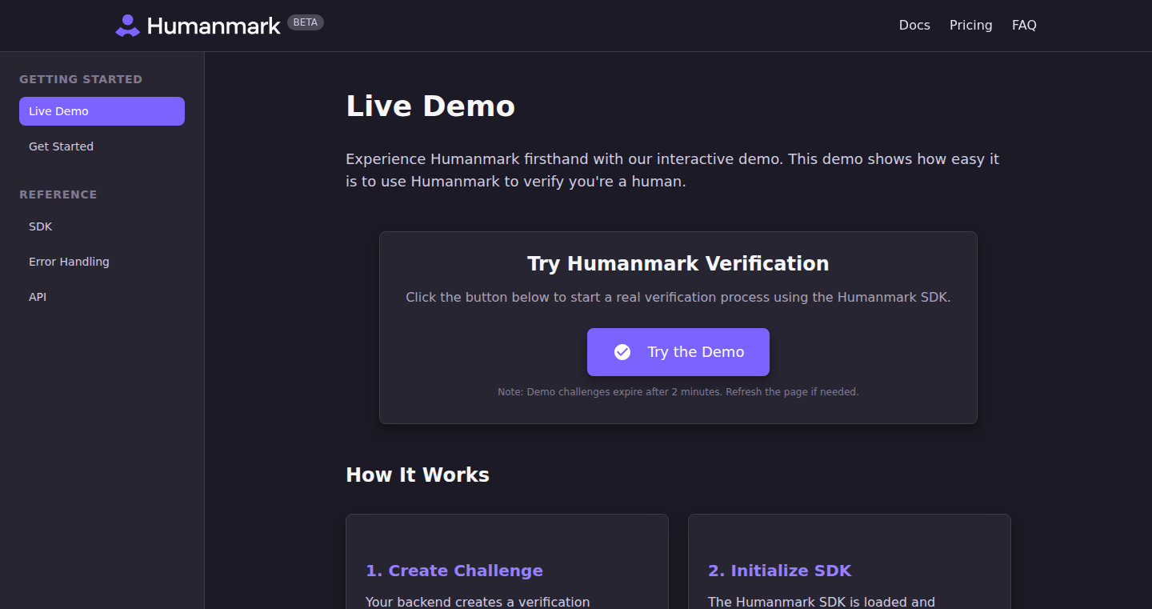Click the 1. Create Challenge card title
1152x609 pixels.
tap(454, 571)
